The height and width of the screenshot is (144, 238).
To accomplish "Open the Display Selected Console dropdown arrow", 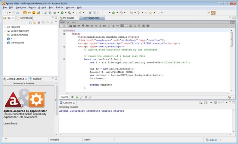I will pyautogui.click(x=219, y=103).
